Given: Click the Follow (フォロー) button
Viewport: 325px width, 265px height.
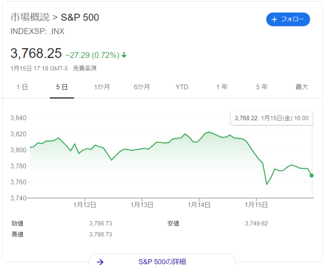Looking at the screenshot, I should tap(288, 19).
